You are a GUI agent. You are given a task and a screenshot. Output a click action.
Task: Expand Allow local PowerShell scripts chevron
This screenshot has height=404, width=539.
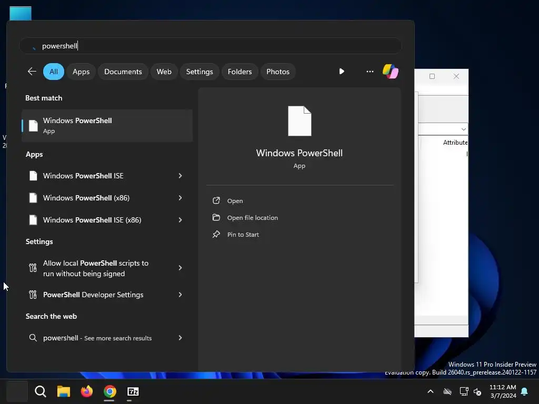(180, 268)
